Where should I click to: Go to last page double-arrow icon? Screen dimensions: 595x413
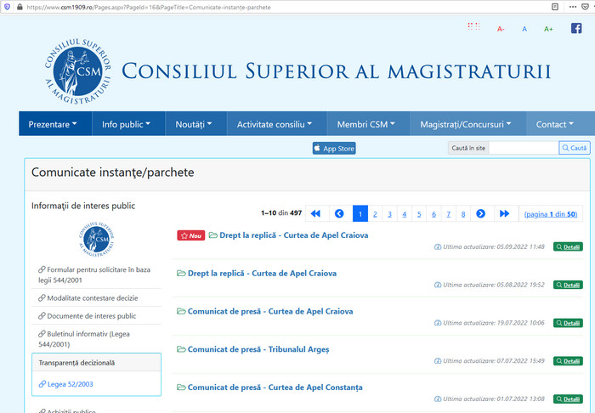coord(504,213)
